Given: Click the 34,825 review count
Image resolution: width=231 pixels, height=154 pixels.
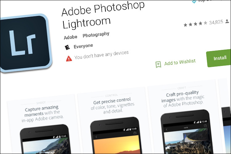Looking at the screenshot, I should point(216,22).
